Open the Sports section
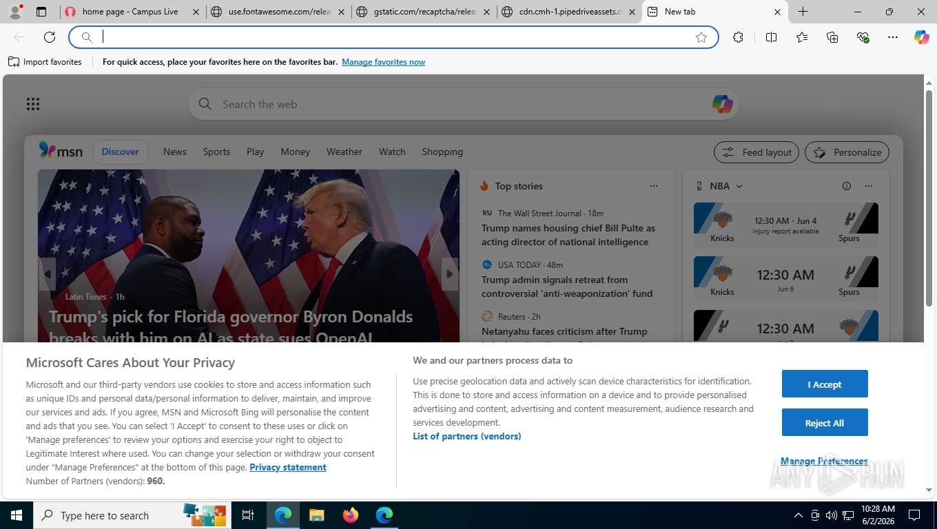Image resolution: width=937 pixels, height=529 pixels. [216, 152]
